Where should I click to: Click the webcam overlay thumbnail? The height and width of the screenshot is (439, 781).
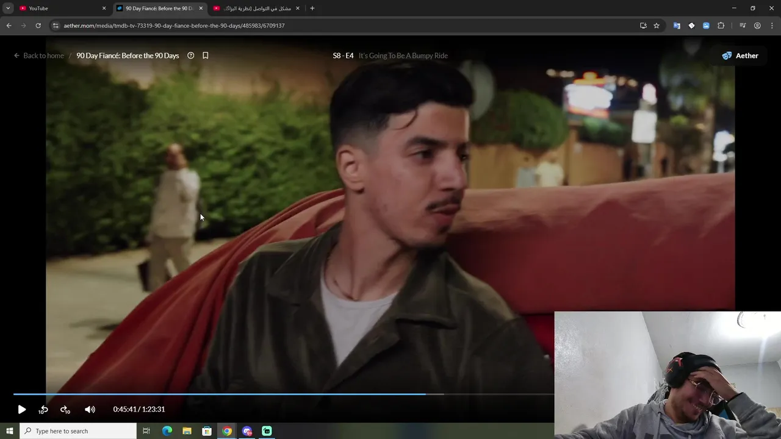click(x=668, y=375)
